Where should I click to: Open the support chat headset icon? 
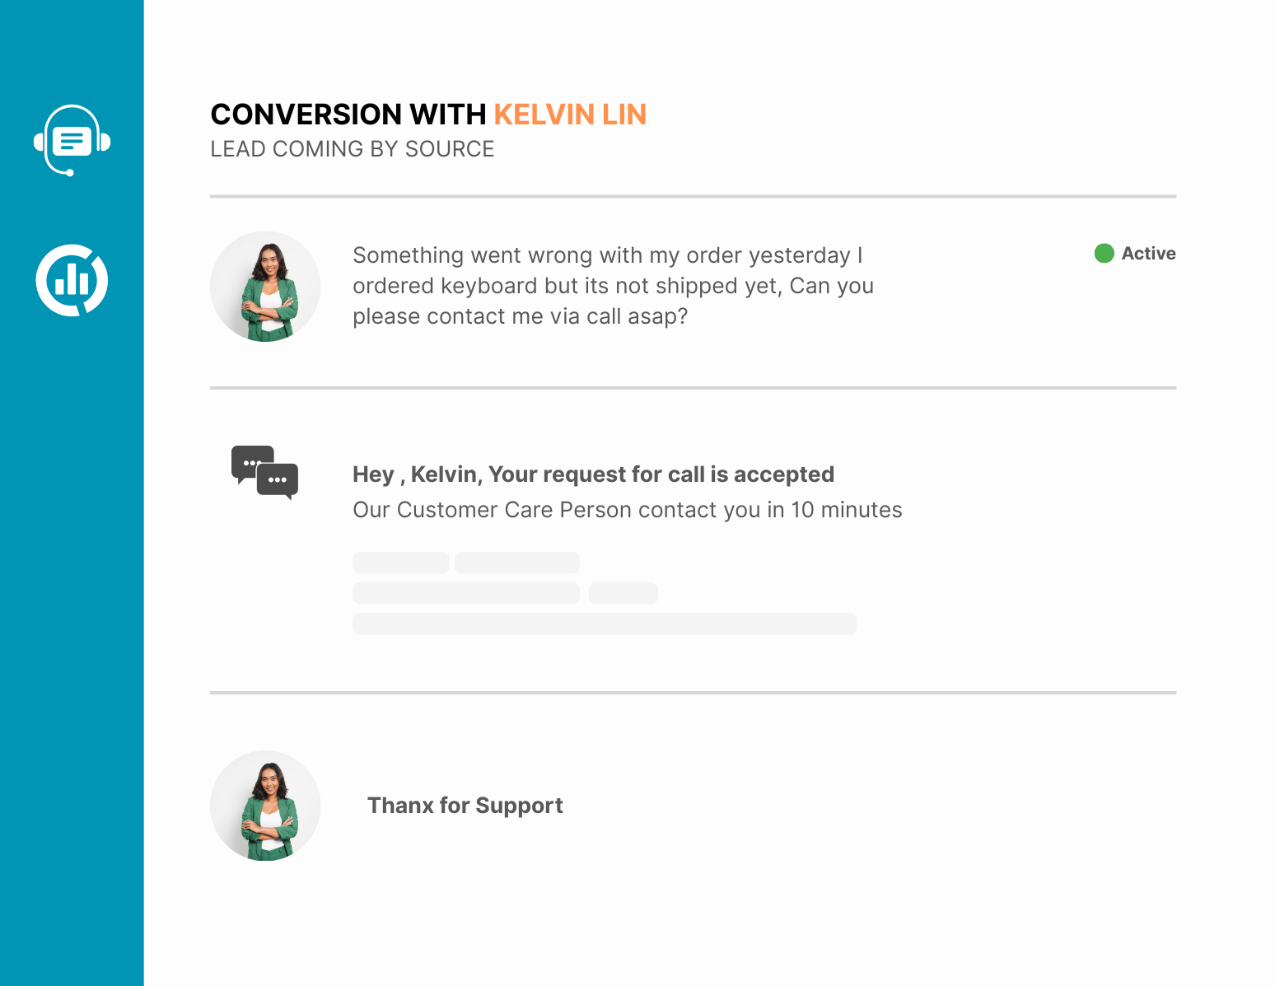click(72, 140)
